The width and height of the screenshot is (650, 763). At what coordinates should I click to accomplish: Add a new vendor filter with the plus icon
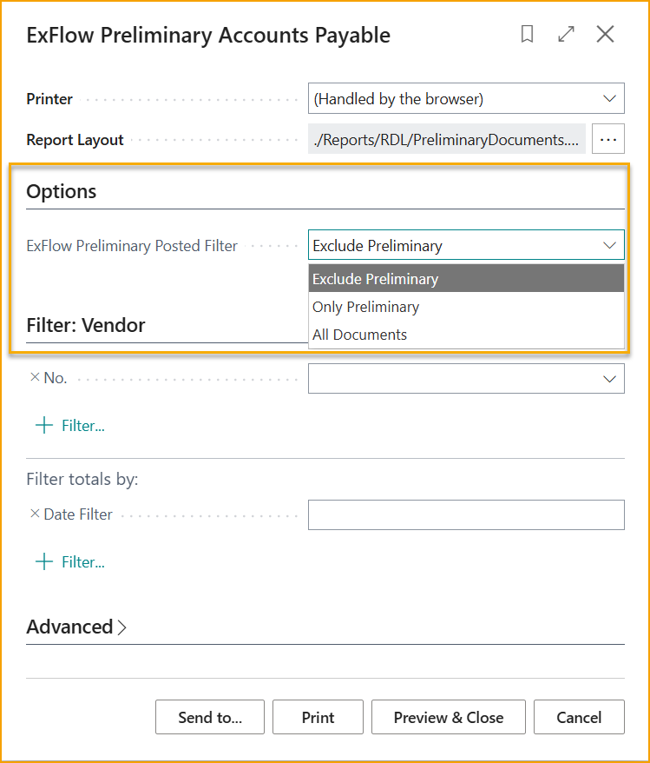tap(43, 425)
